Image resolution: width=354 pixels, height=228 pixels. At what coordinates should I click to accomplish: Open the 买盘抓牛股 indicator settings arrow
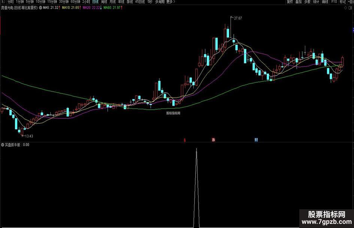[3, 145]
